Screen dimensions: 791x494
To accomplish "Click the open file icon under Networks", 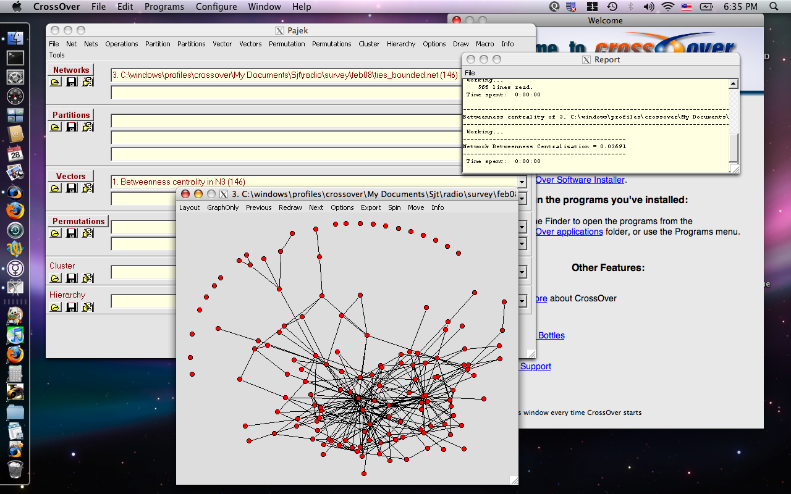I will point(56,82).
